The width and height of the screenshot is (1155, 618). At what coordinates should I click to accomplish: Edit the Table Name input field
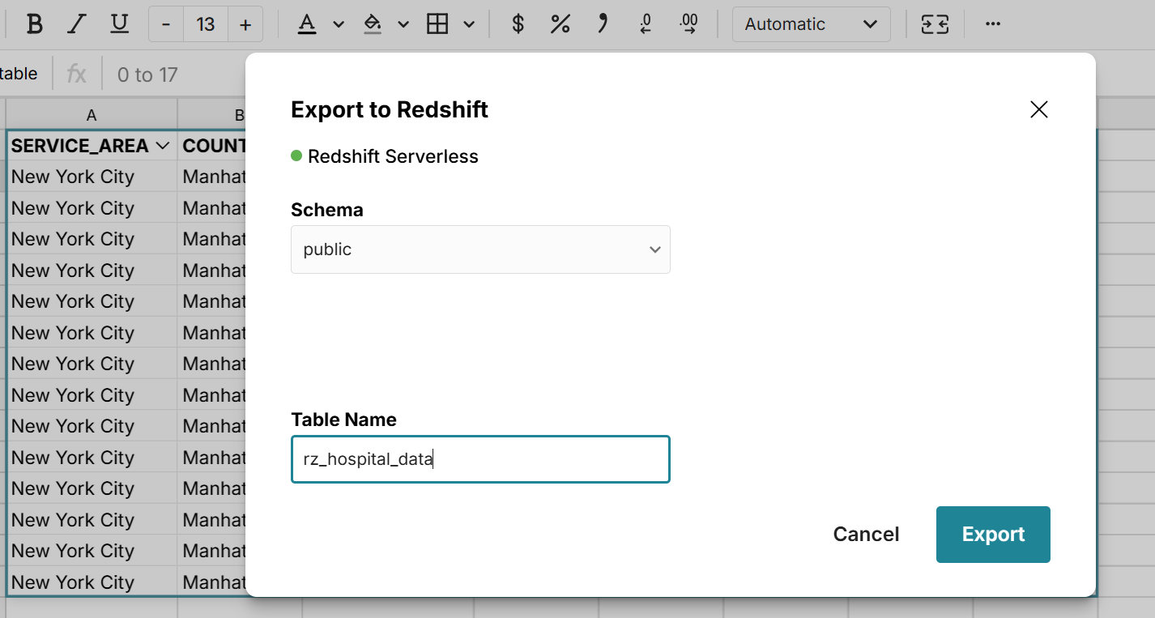coord(480,459)
